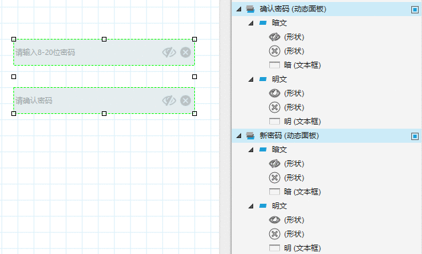Click clear X icon in 请输入8-20位密码 field
Screen dimensions: 422x254
pos(186,52)
